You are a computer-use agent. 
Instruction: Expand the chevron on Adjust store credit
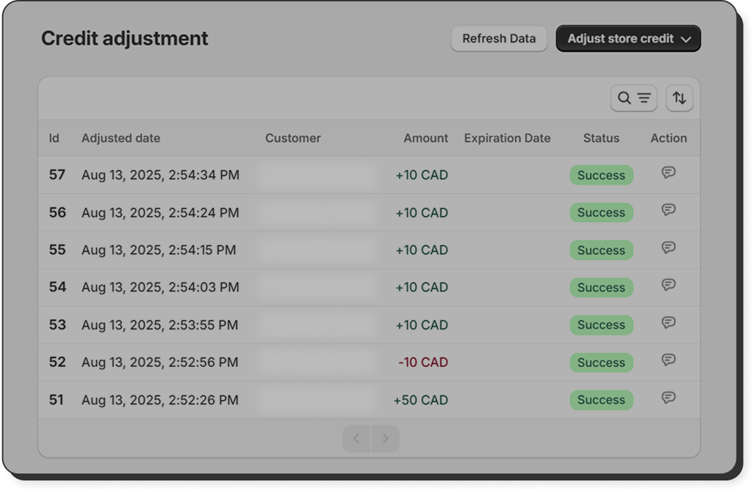686,39
